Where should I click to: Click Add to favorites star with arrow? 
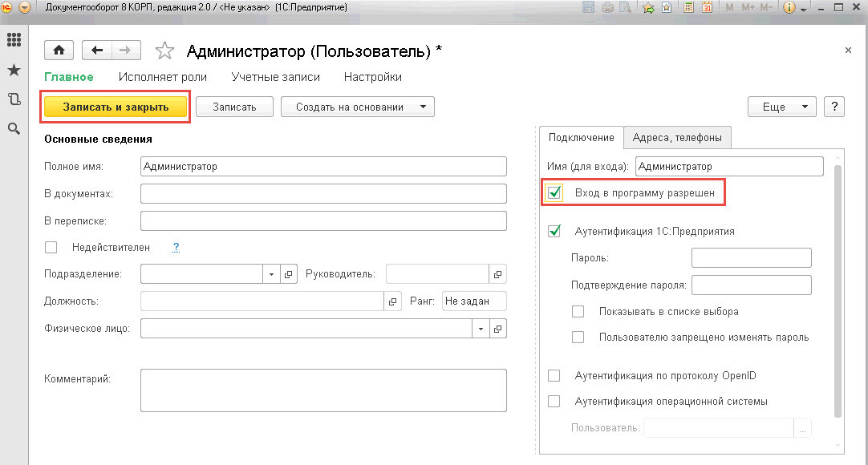648,8
